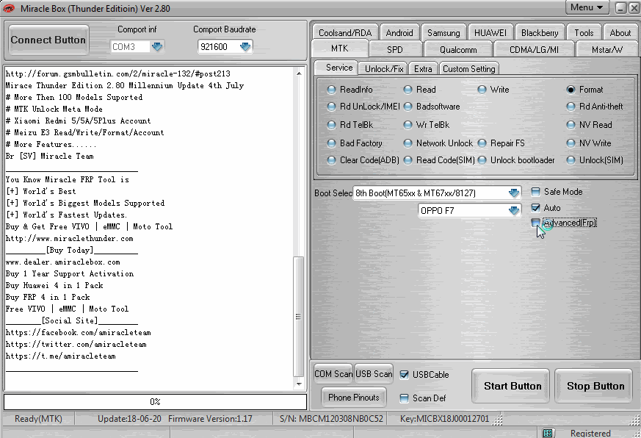Open the Tools tab
Viewport: 641px width, 438px height.
583,33
